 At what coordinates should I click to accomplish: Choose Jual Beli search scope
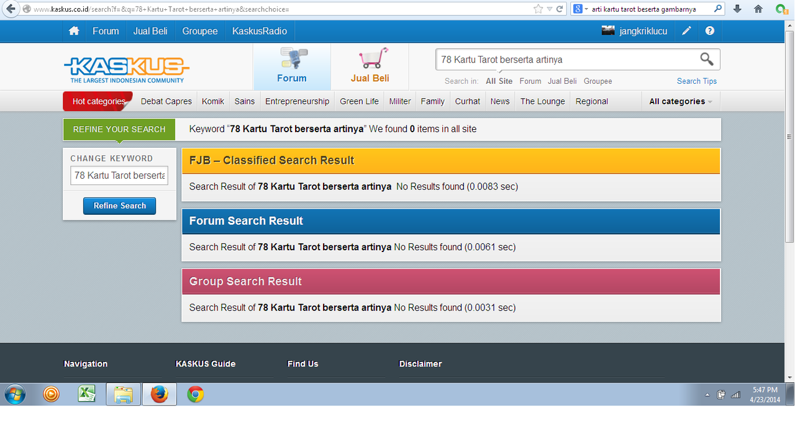click(562, 81)
